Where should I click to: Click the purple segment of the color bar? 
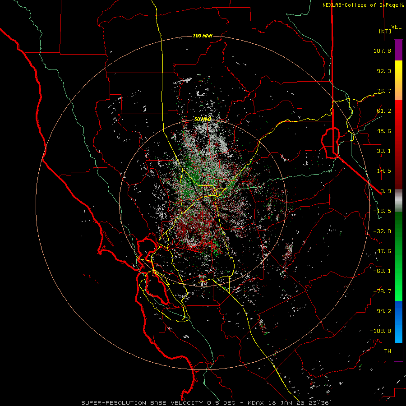[x=398, y=50]
